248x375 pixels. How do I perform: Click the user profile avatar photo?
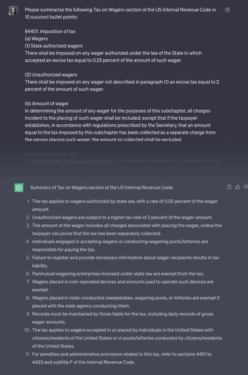point(13,11)
